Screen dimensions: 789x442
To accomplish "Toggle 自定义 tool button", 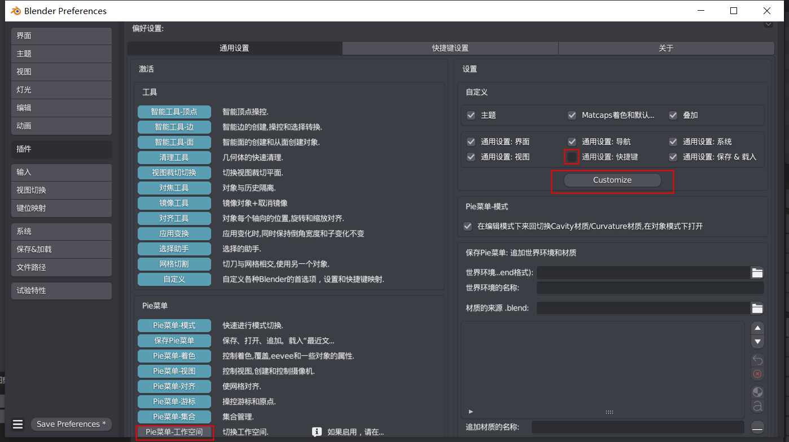I will click(x=174, y=279).
